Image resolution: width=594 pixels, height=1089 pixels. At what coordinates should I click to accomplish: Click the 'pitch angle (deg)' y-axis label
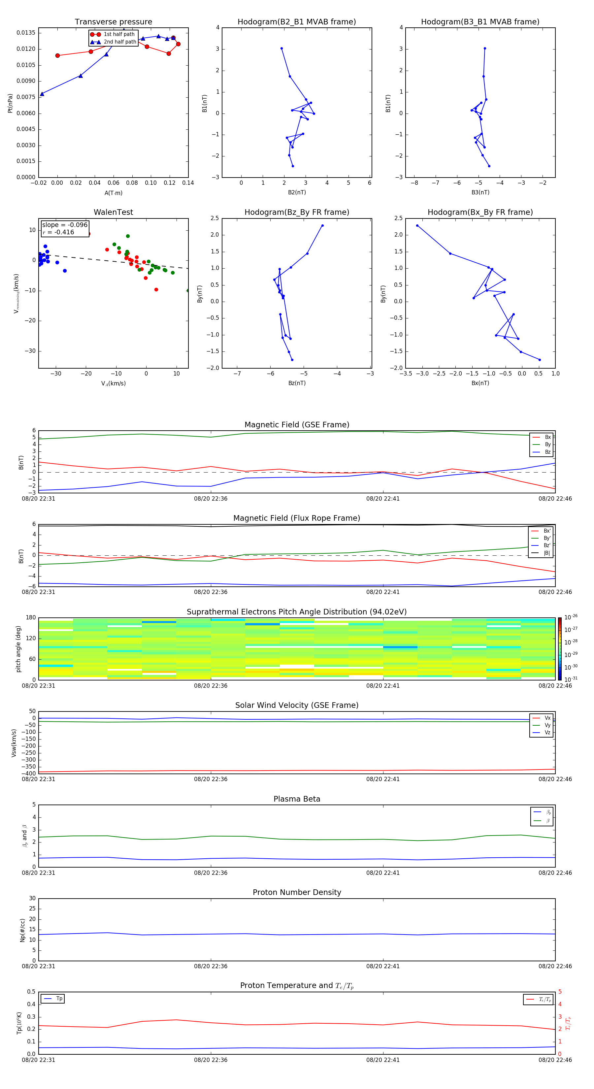tap(18, 649)
